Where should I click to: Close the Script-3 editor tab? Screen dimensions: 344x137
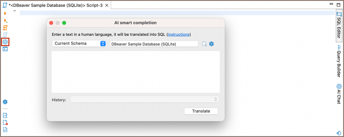107,5
